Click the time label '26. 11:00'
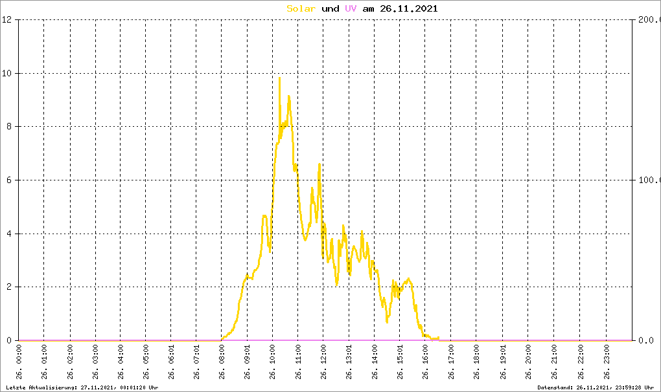 click(299, 362)
